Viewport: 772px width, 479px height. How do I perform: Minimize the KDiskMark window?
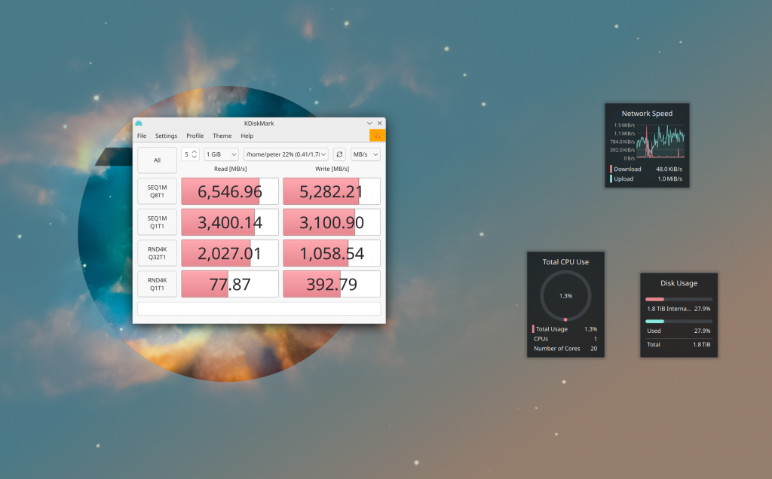coord(369,124)
